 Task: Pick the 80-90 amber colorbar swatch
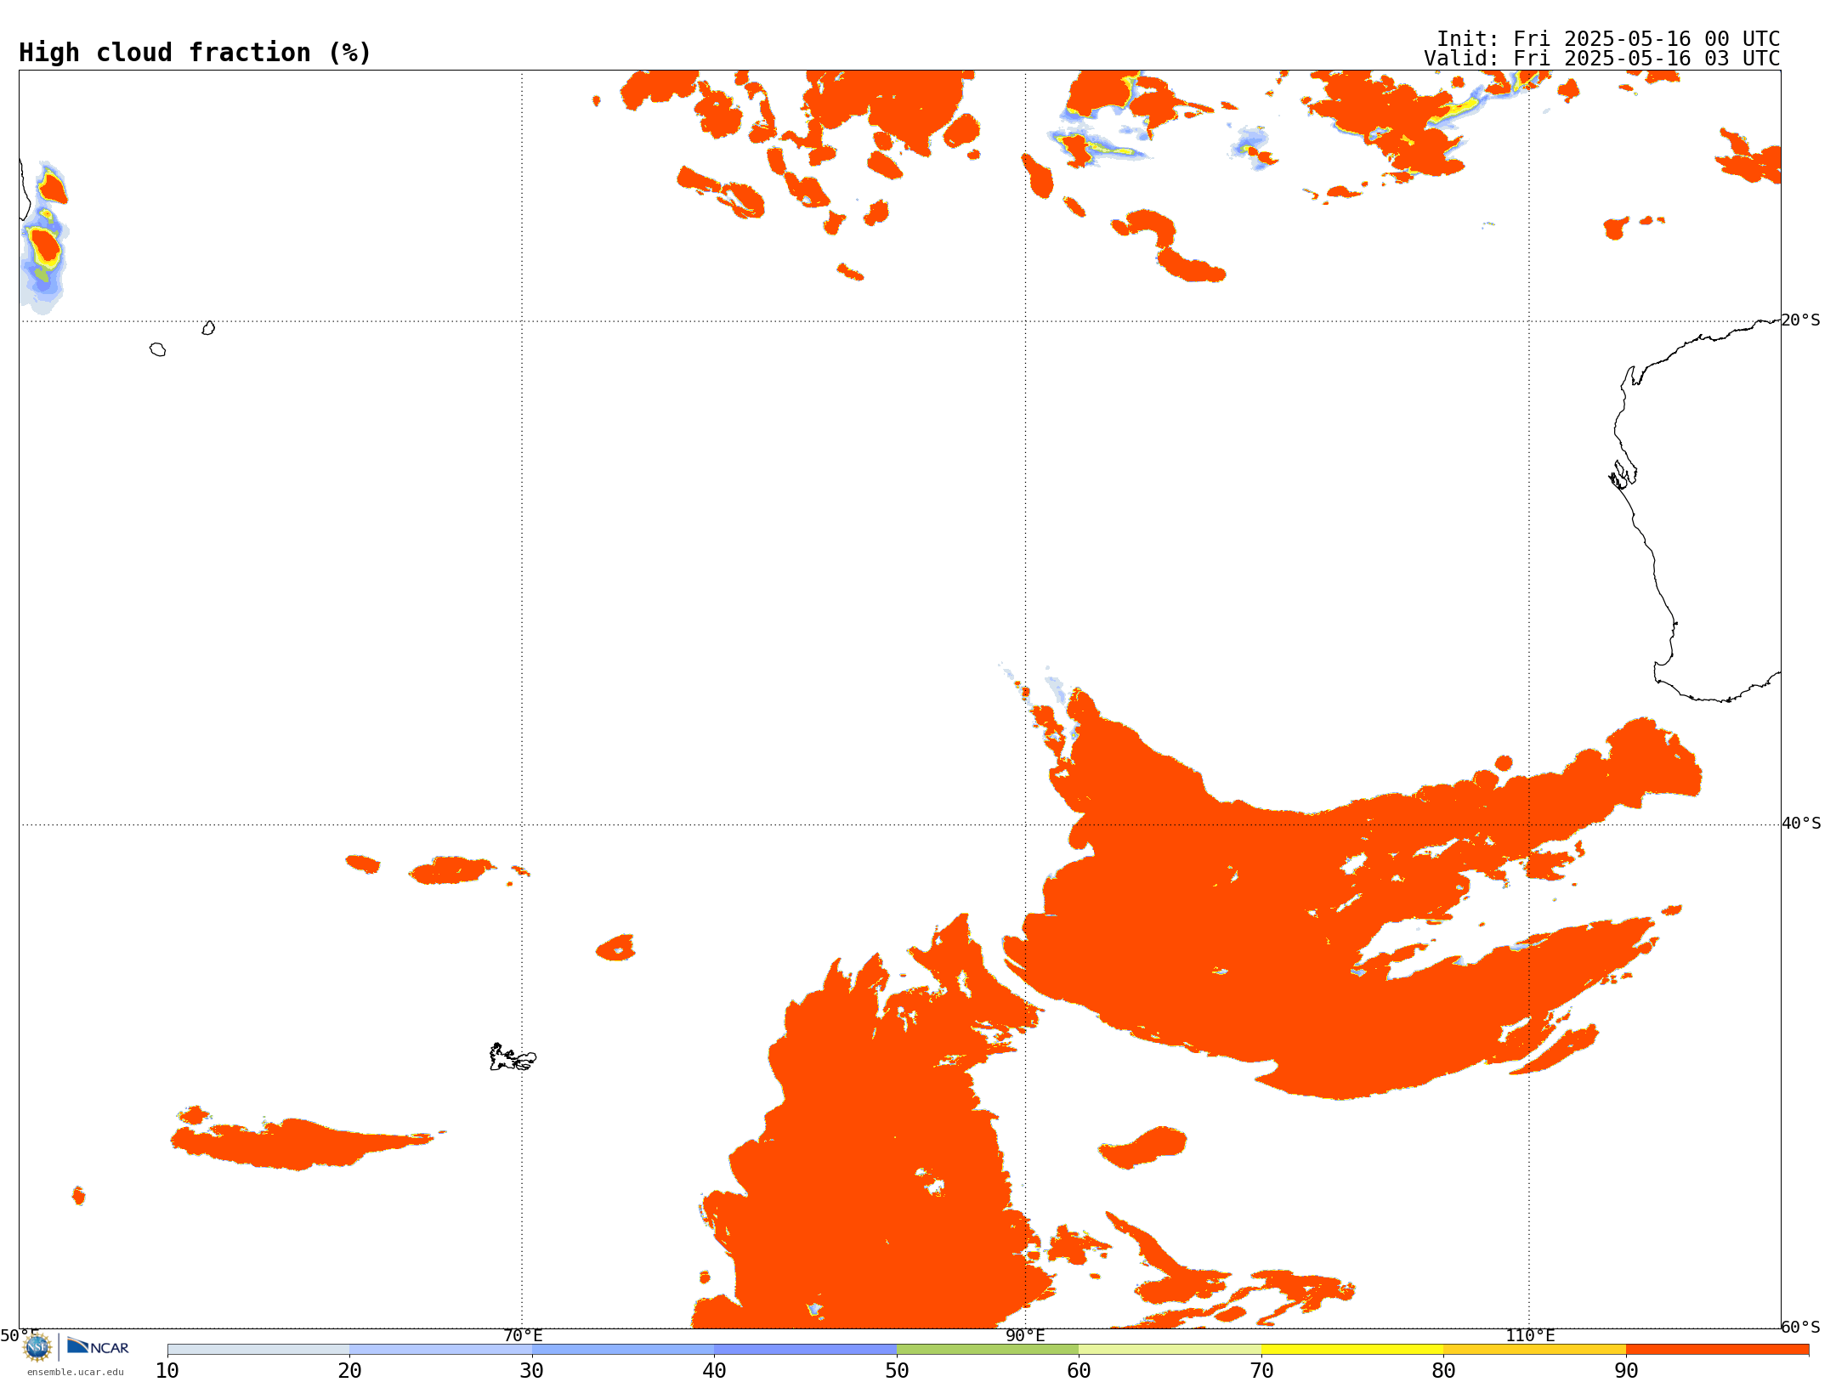tap(1534, 1350)
